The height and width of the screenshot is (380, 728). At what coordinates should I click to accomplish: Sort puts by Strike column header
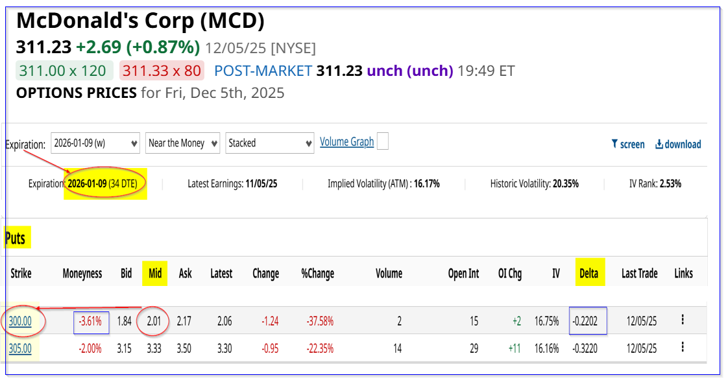[20, 274]
